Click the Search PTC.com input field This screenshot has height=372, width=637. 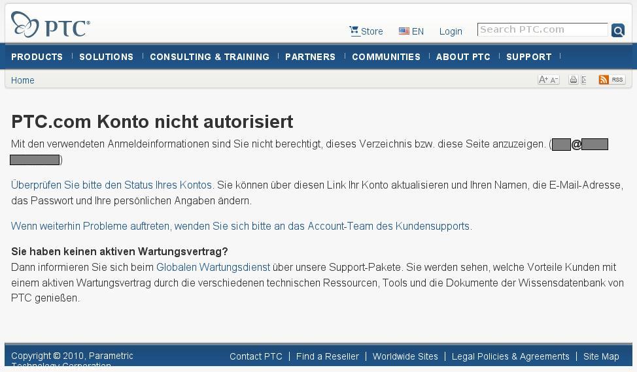542,29
